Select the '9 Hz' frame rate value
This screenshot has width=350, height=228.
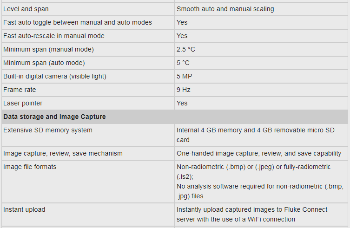pyautogui.click(x=183, y=90)
